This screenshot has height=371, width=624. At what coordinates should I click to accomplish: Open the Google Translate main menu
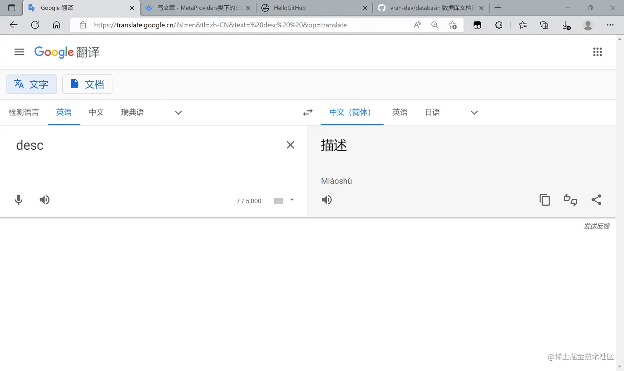tap(19, 52)
